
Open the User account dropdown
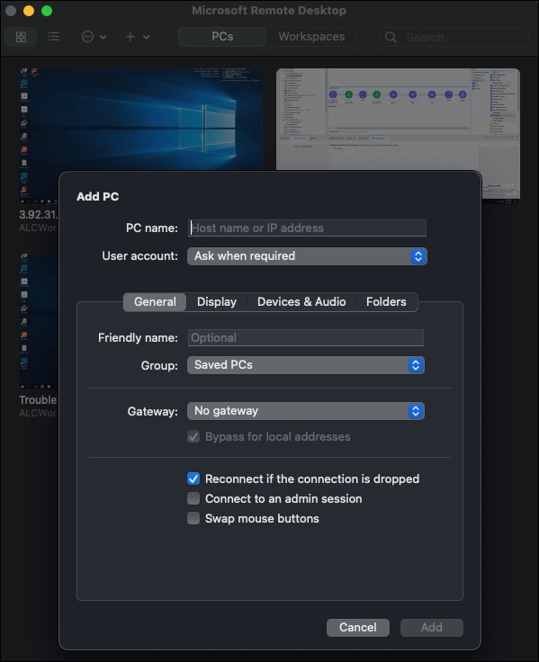coord(307,256)
